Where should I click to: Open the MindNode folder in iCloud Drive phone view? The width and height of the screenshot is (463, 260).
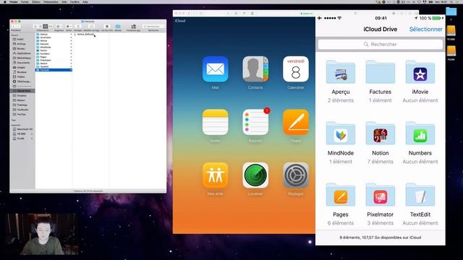341,134
